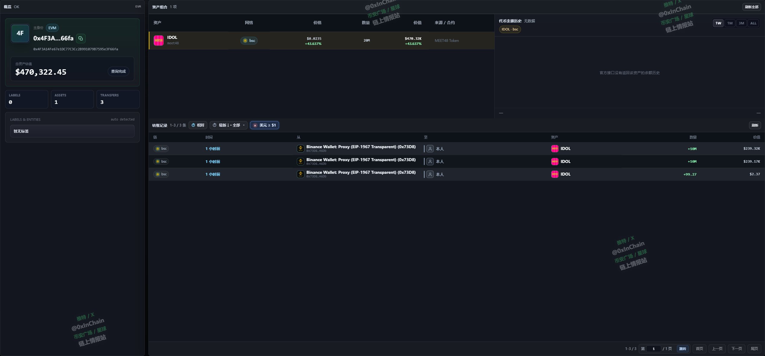Click the page number input field
This screenshot has height=356, width=765.
pyautogui.click(x=654, y=349)
